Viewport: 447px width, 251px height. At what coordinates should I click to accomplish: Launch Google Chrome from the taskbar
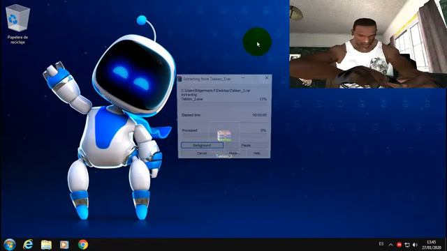point(83,245)
